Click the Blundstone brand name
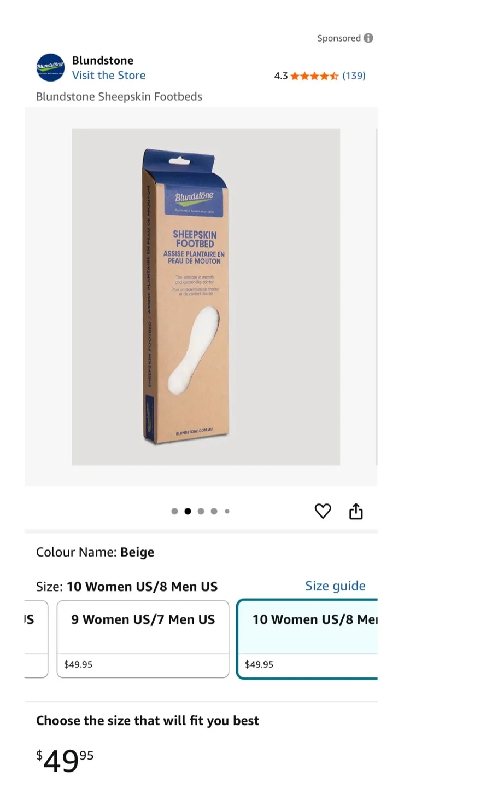The width and height of the screenshot is (498, 788). tap(102, 60)
